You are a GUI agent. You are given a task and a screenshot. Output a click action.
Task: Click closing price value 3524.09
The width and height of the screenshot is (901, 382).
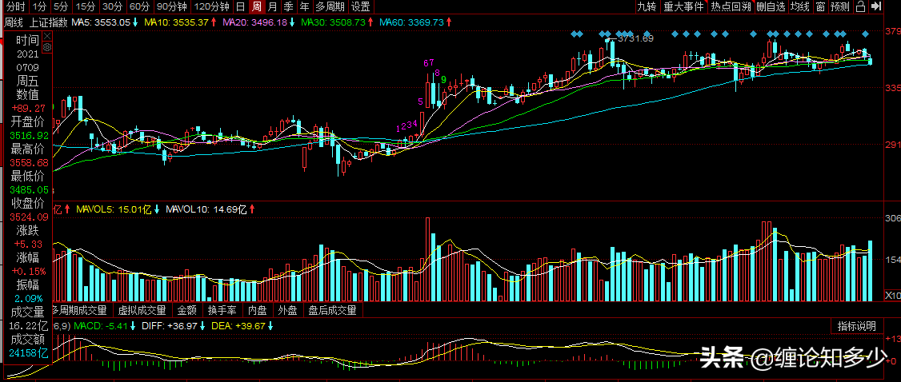(29, 217)
